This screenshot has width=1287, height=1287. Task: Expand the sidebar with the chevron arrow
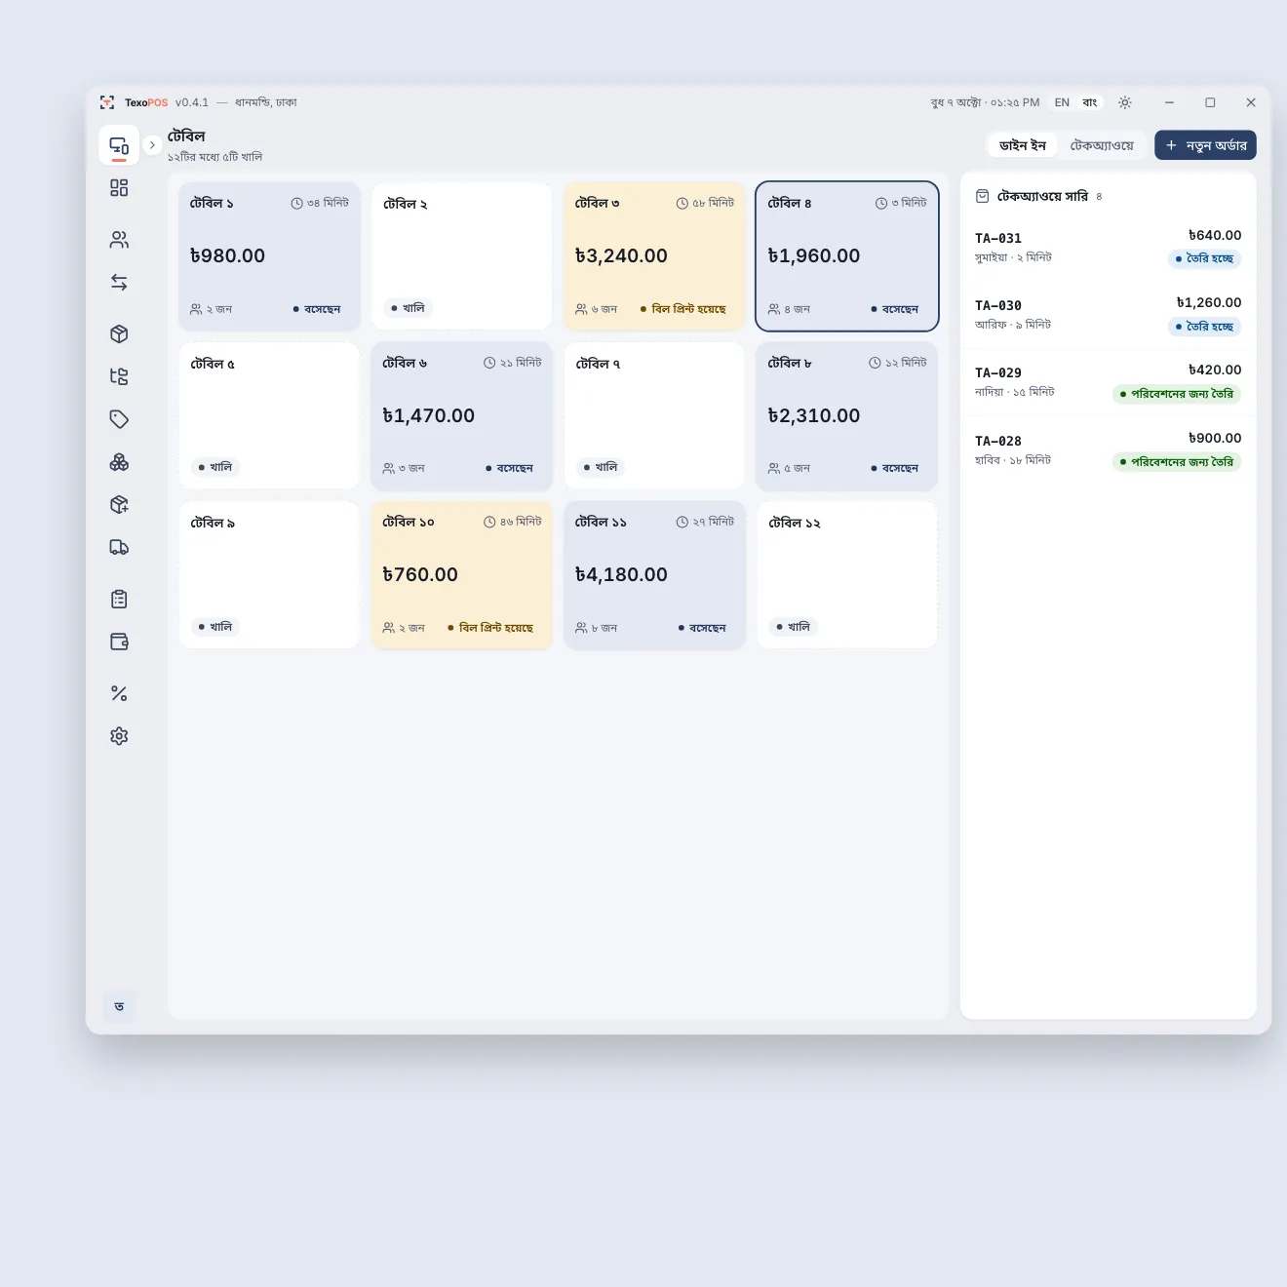152,145
